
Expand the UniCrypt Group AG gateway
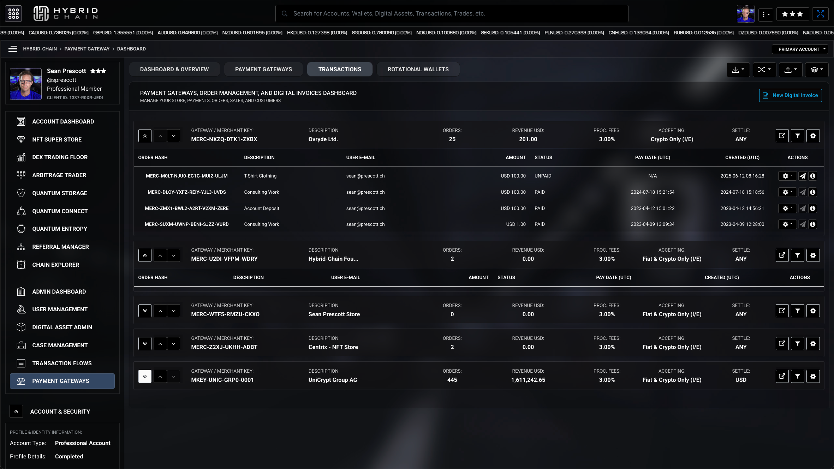tap(145, 377)
